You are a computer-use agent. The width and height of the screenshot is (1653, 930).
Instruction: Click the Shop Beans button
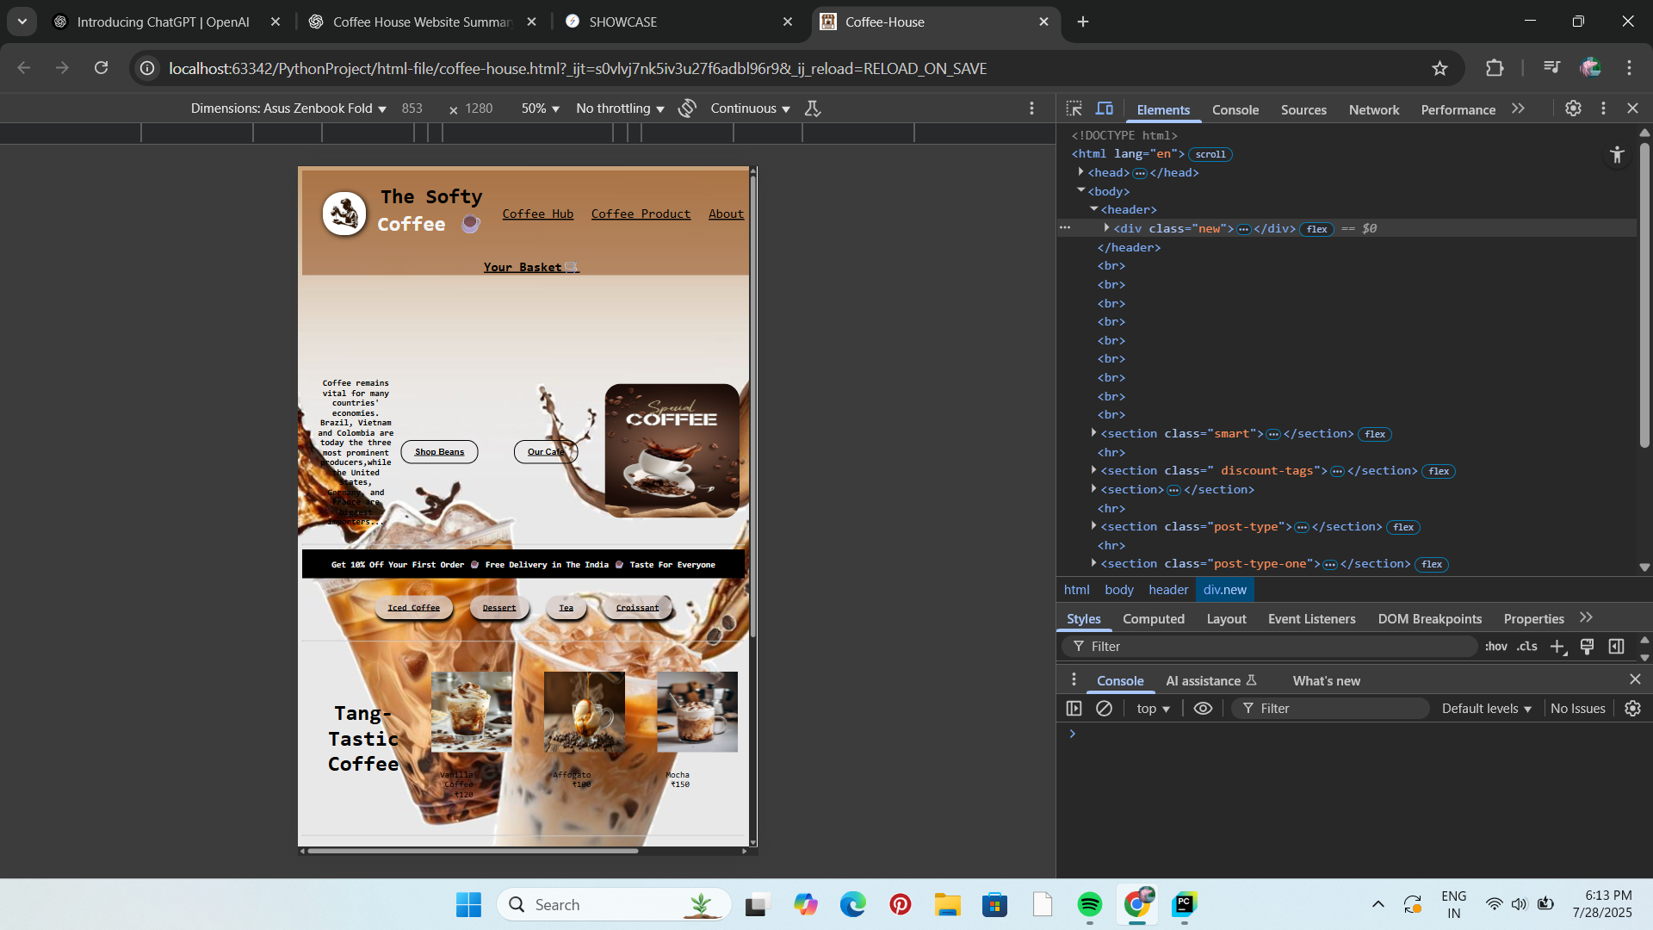(x=439, y=452)
